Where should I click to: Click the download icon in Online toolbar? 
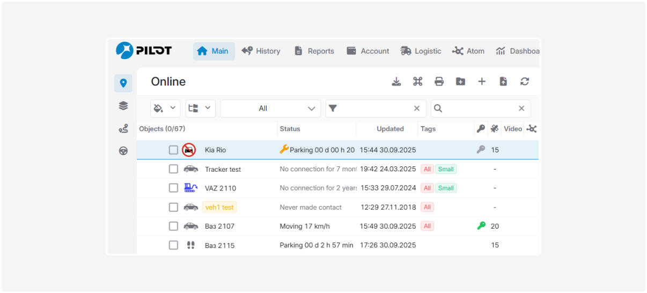click(396, 82)
